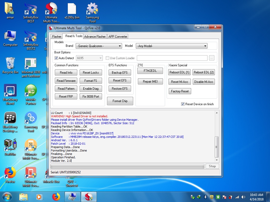Open the Computer desktop icon
This screenshot has width=270, height=202.
[x=10, y=38]
